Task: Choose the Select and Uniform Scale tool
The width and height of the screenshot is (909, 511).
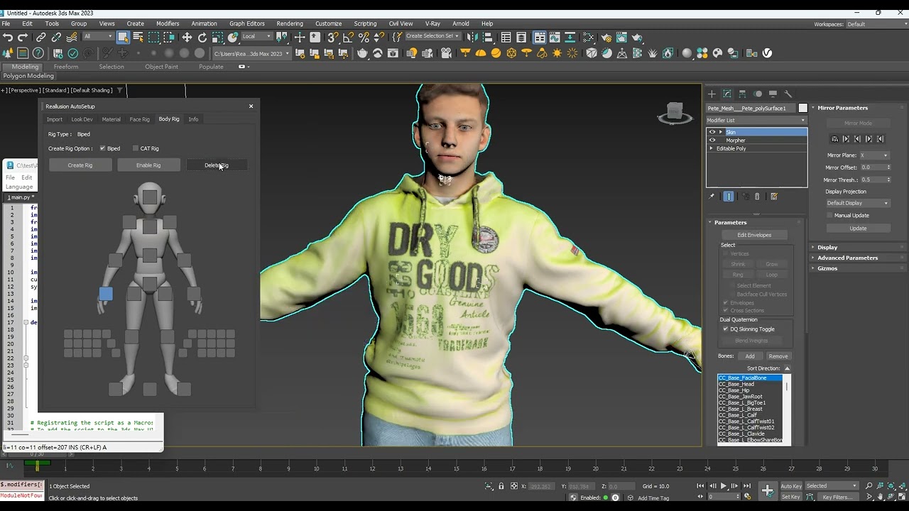Action: pos(218,37)
